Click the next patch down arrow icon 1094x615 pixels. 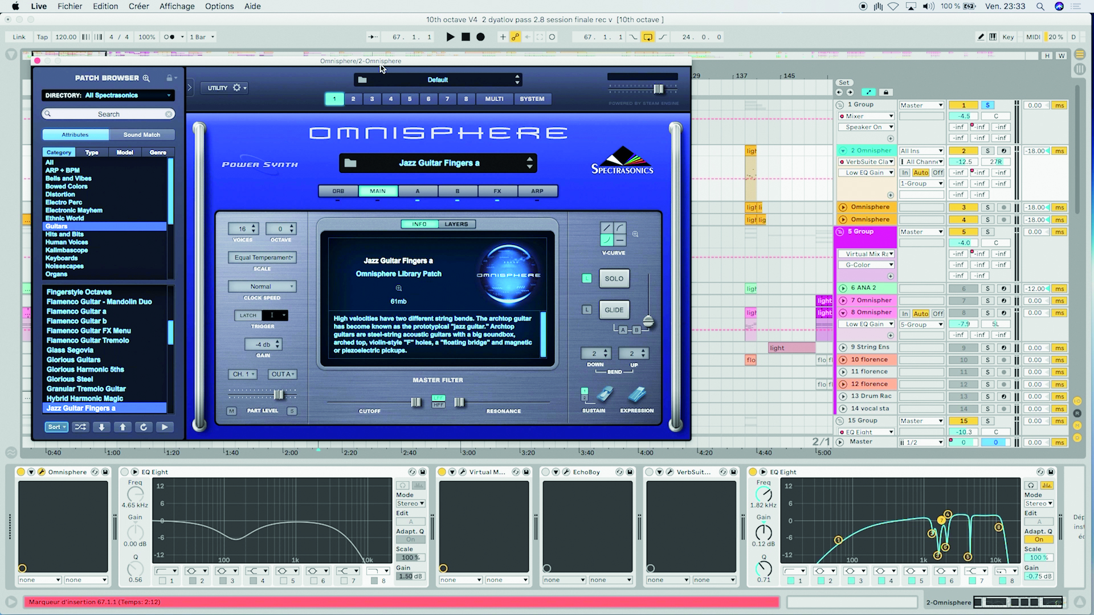[101, 427]
